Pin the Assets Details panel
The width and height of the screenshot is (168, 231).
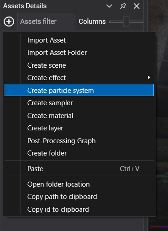tap(123, 6)
